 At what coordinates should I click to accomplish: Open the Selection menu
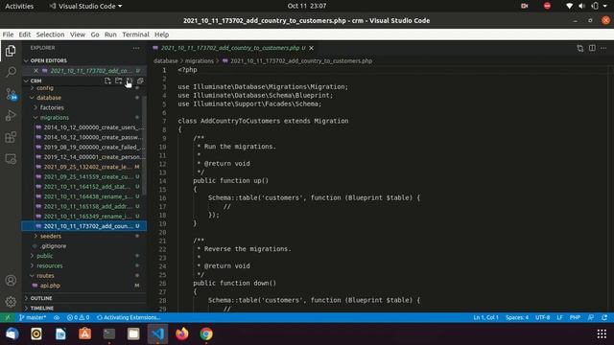pyautogui.click(x=50, y=34)
